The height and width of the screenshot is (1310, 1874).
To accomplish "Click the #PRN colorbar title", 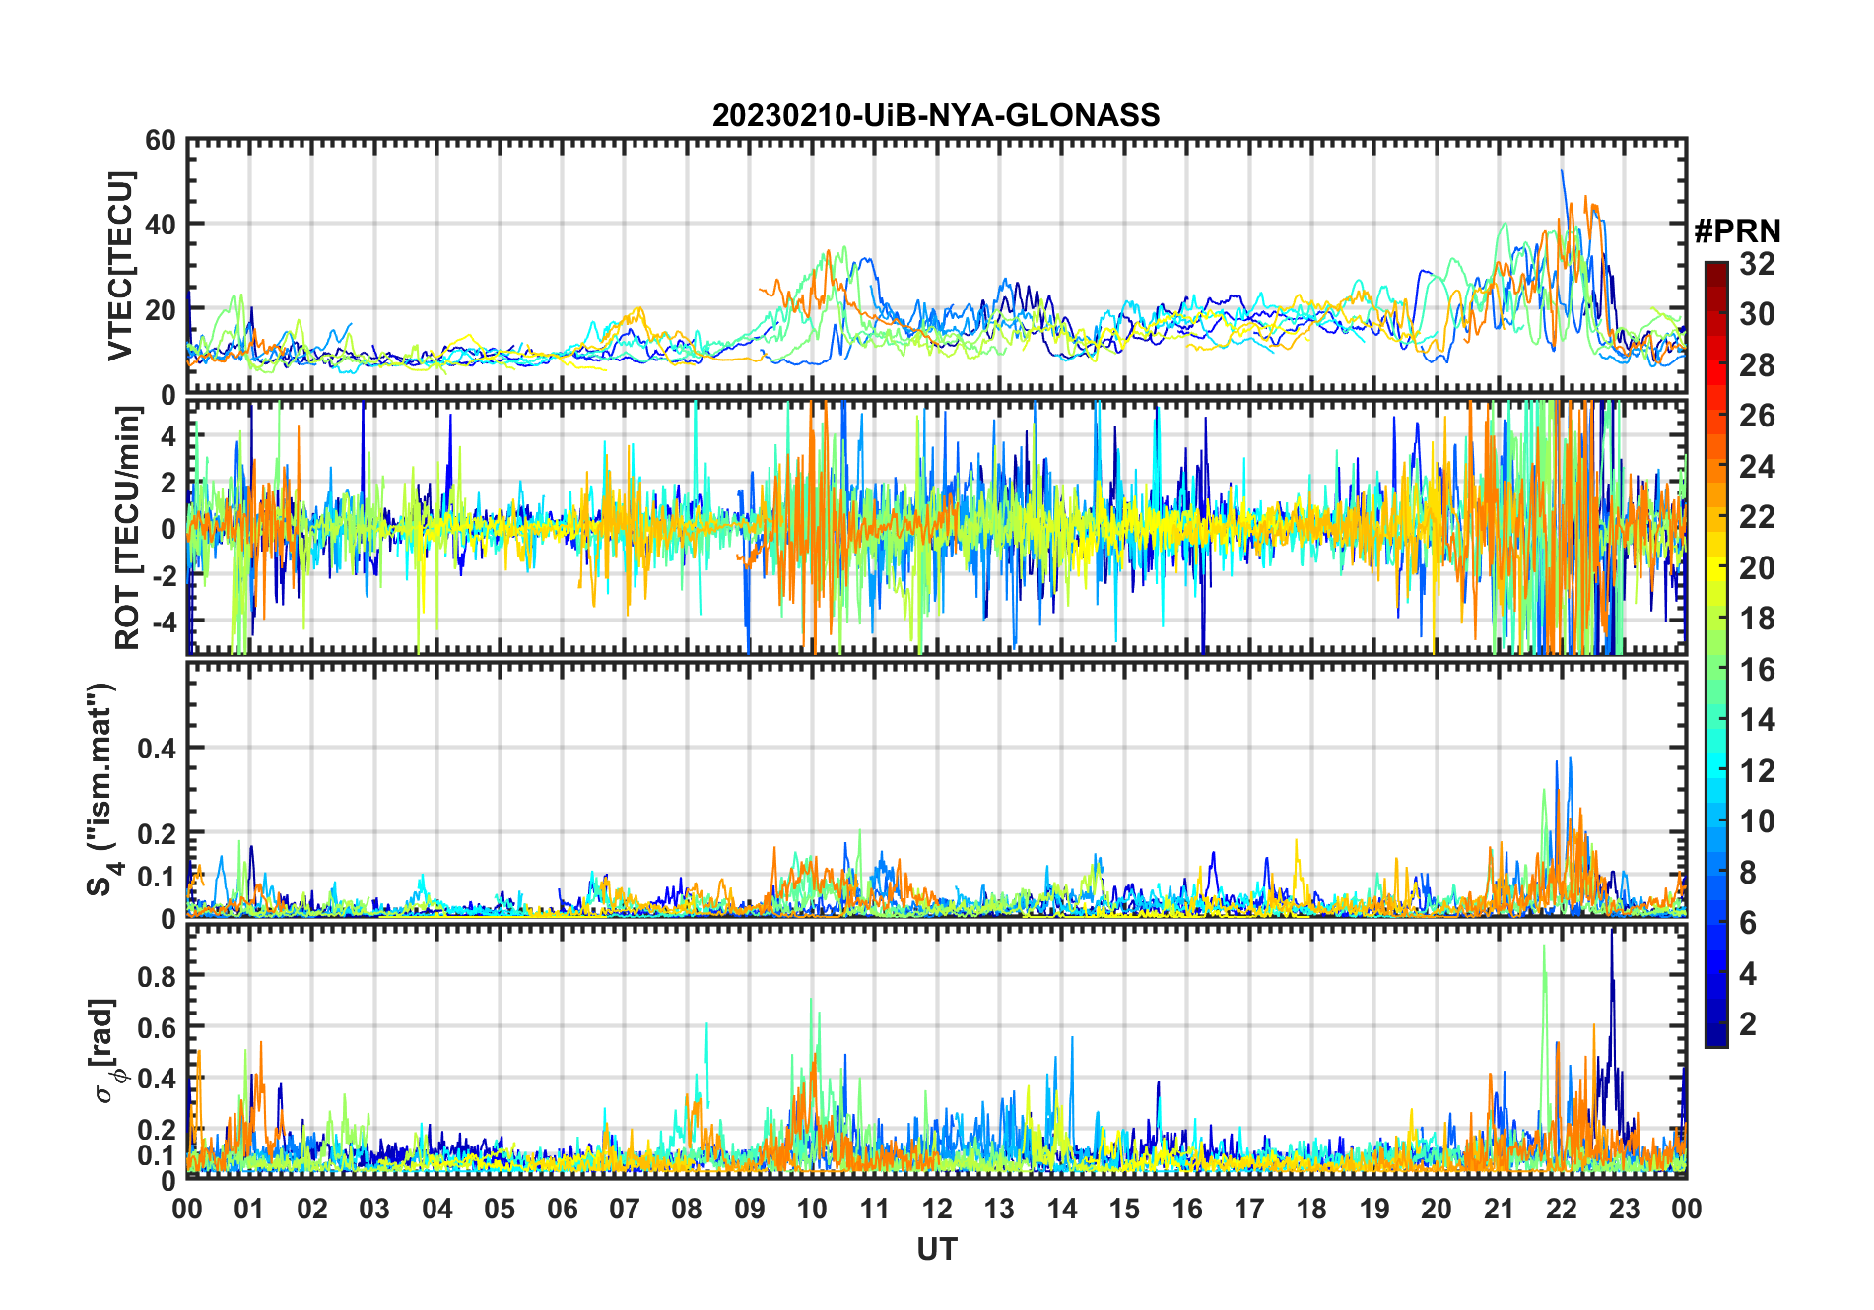I will click(1737, 231).
